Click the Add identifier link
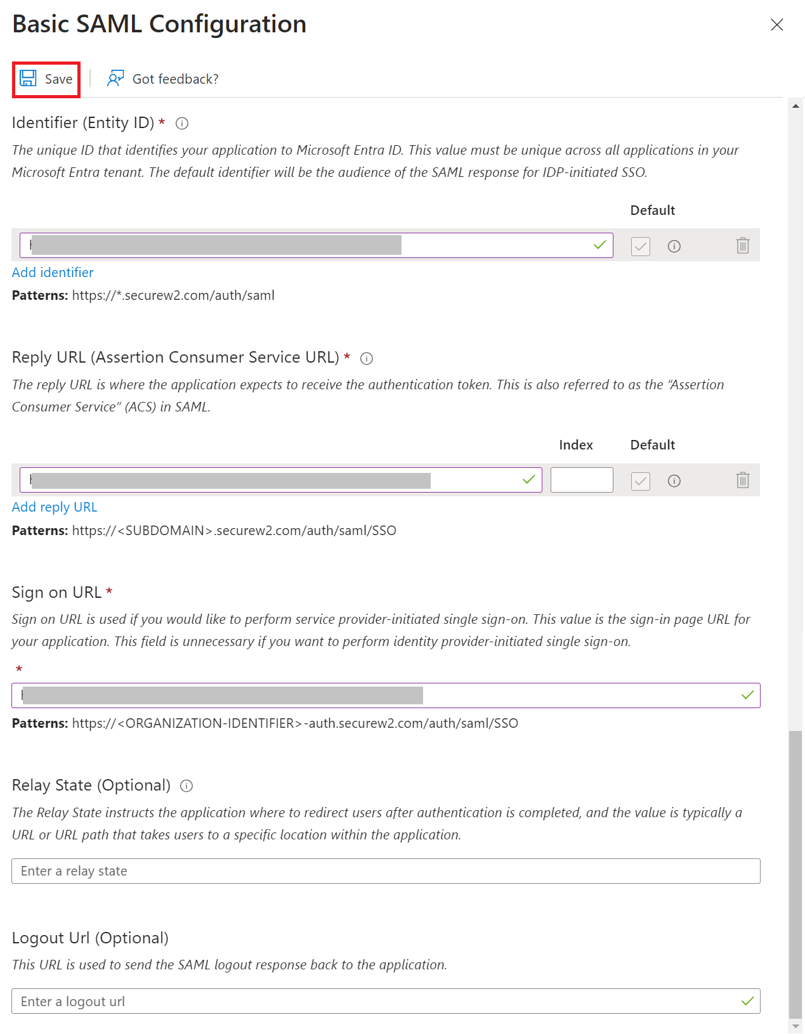Screen dimensions: 805x1034 [53, 273]
